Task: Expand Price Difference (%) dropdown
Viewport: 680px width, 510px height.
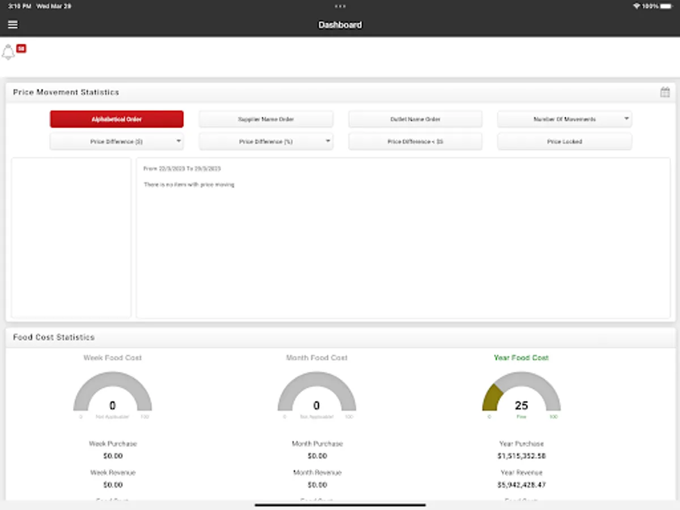Action: tap(266, 142)
